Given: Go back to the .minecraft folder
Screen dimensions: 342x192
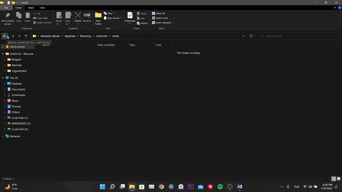Looking at the screenshot, I should [x=5, y=36].
